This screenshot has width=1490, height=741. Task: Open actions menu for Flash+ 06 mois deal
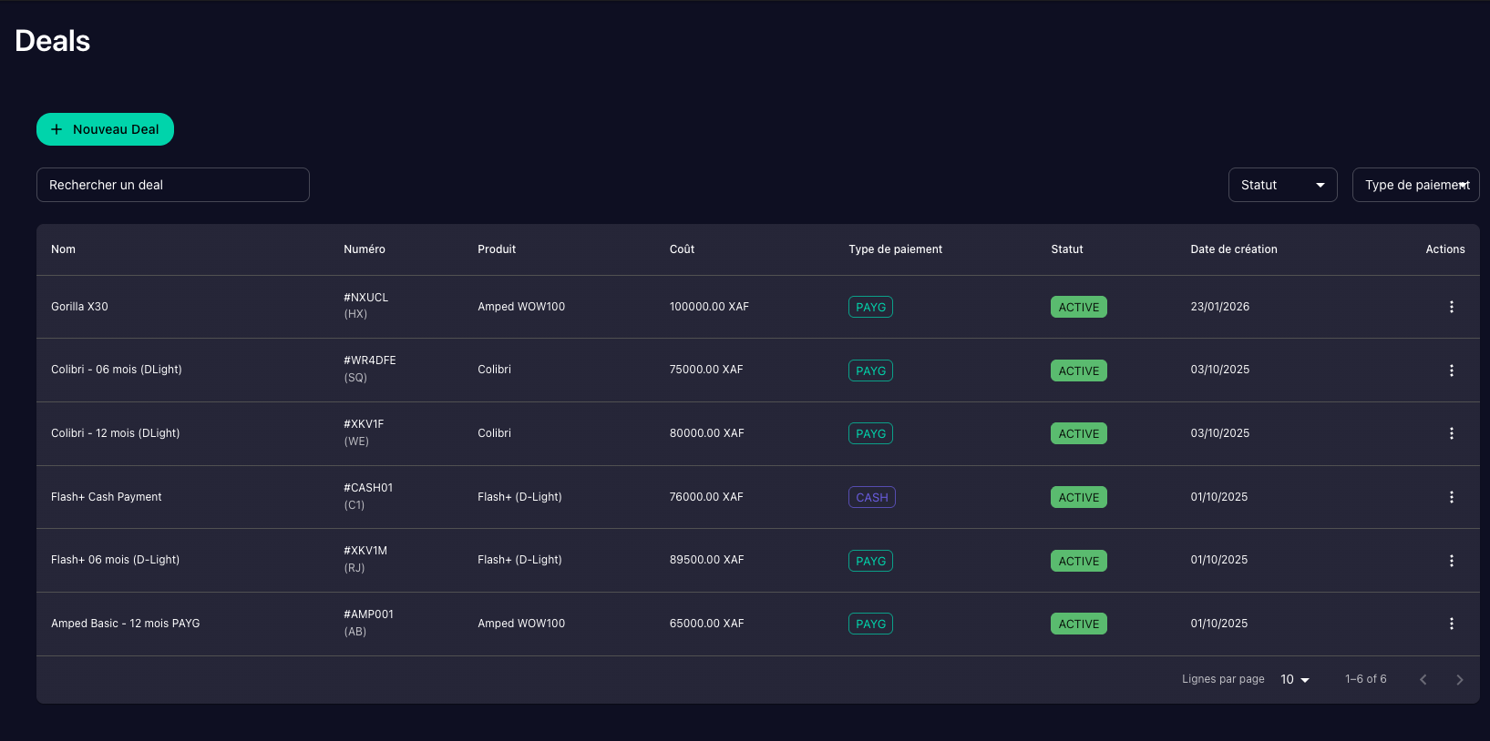tap(1451, 561)
